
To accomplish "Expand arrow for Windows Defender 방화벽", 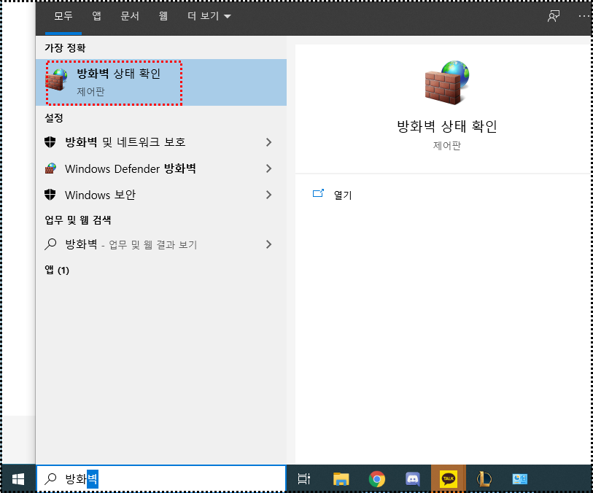I will coord(268,168).
